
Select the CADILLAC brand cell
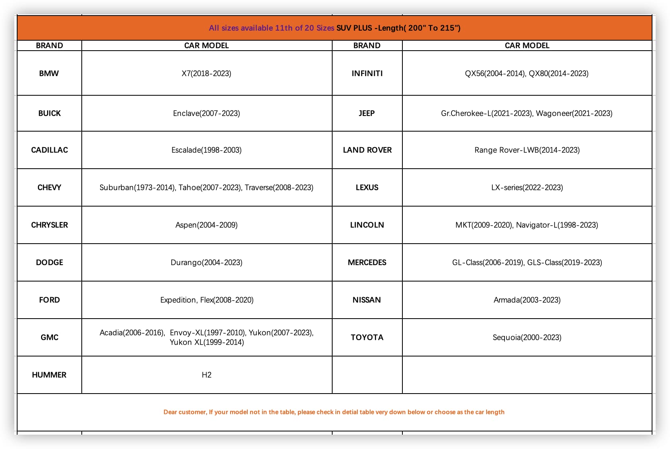(x=49, y=150)
